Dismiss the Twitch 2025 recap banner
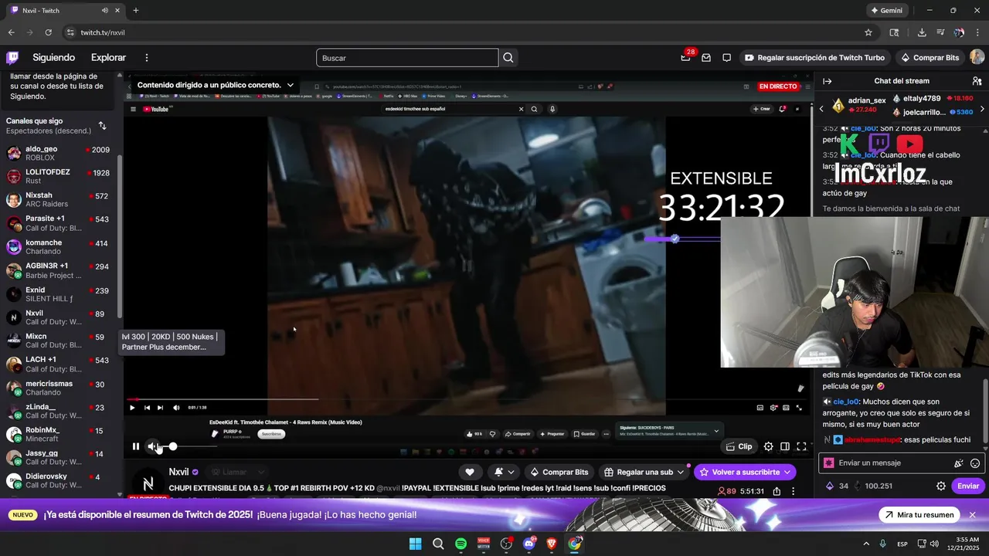Viewport: 989px width, 556px height. [973, 515]
